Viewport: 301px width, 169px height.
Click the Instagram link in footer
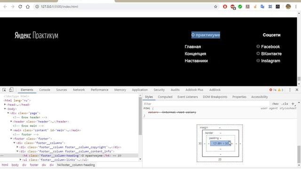(270, 61)
